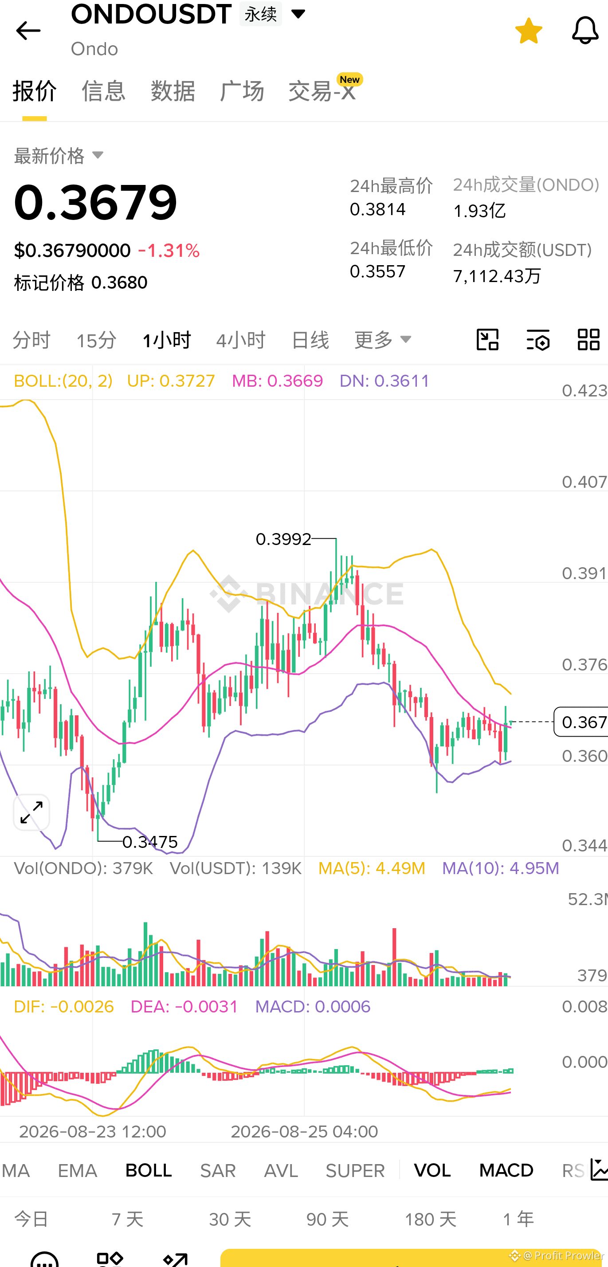The height and width of the screenshot is (1267, 608).
Task: Enable the EMA indicator
Action: [77, 1171]
